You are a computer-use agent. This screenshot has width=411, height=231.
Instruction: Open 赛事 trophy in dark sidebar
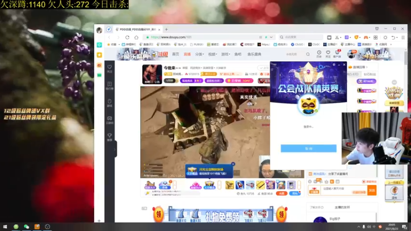tap(109, 137)
